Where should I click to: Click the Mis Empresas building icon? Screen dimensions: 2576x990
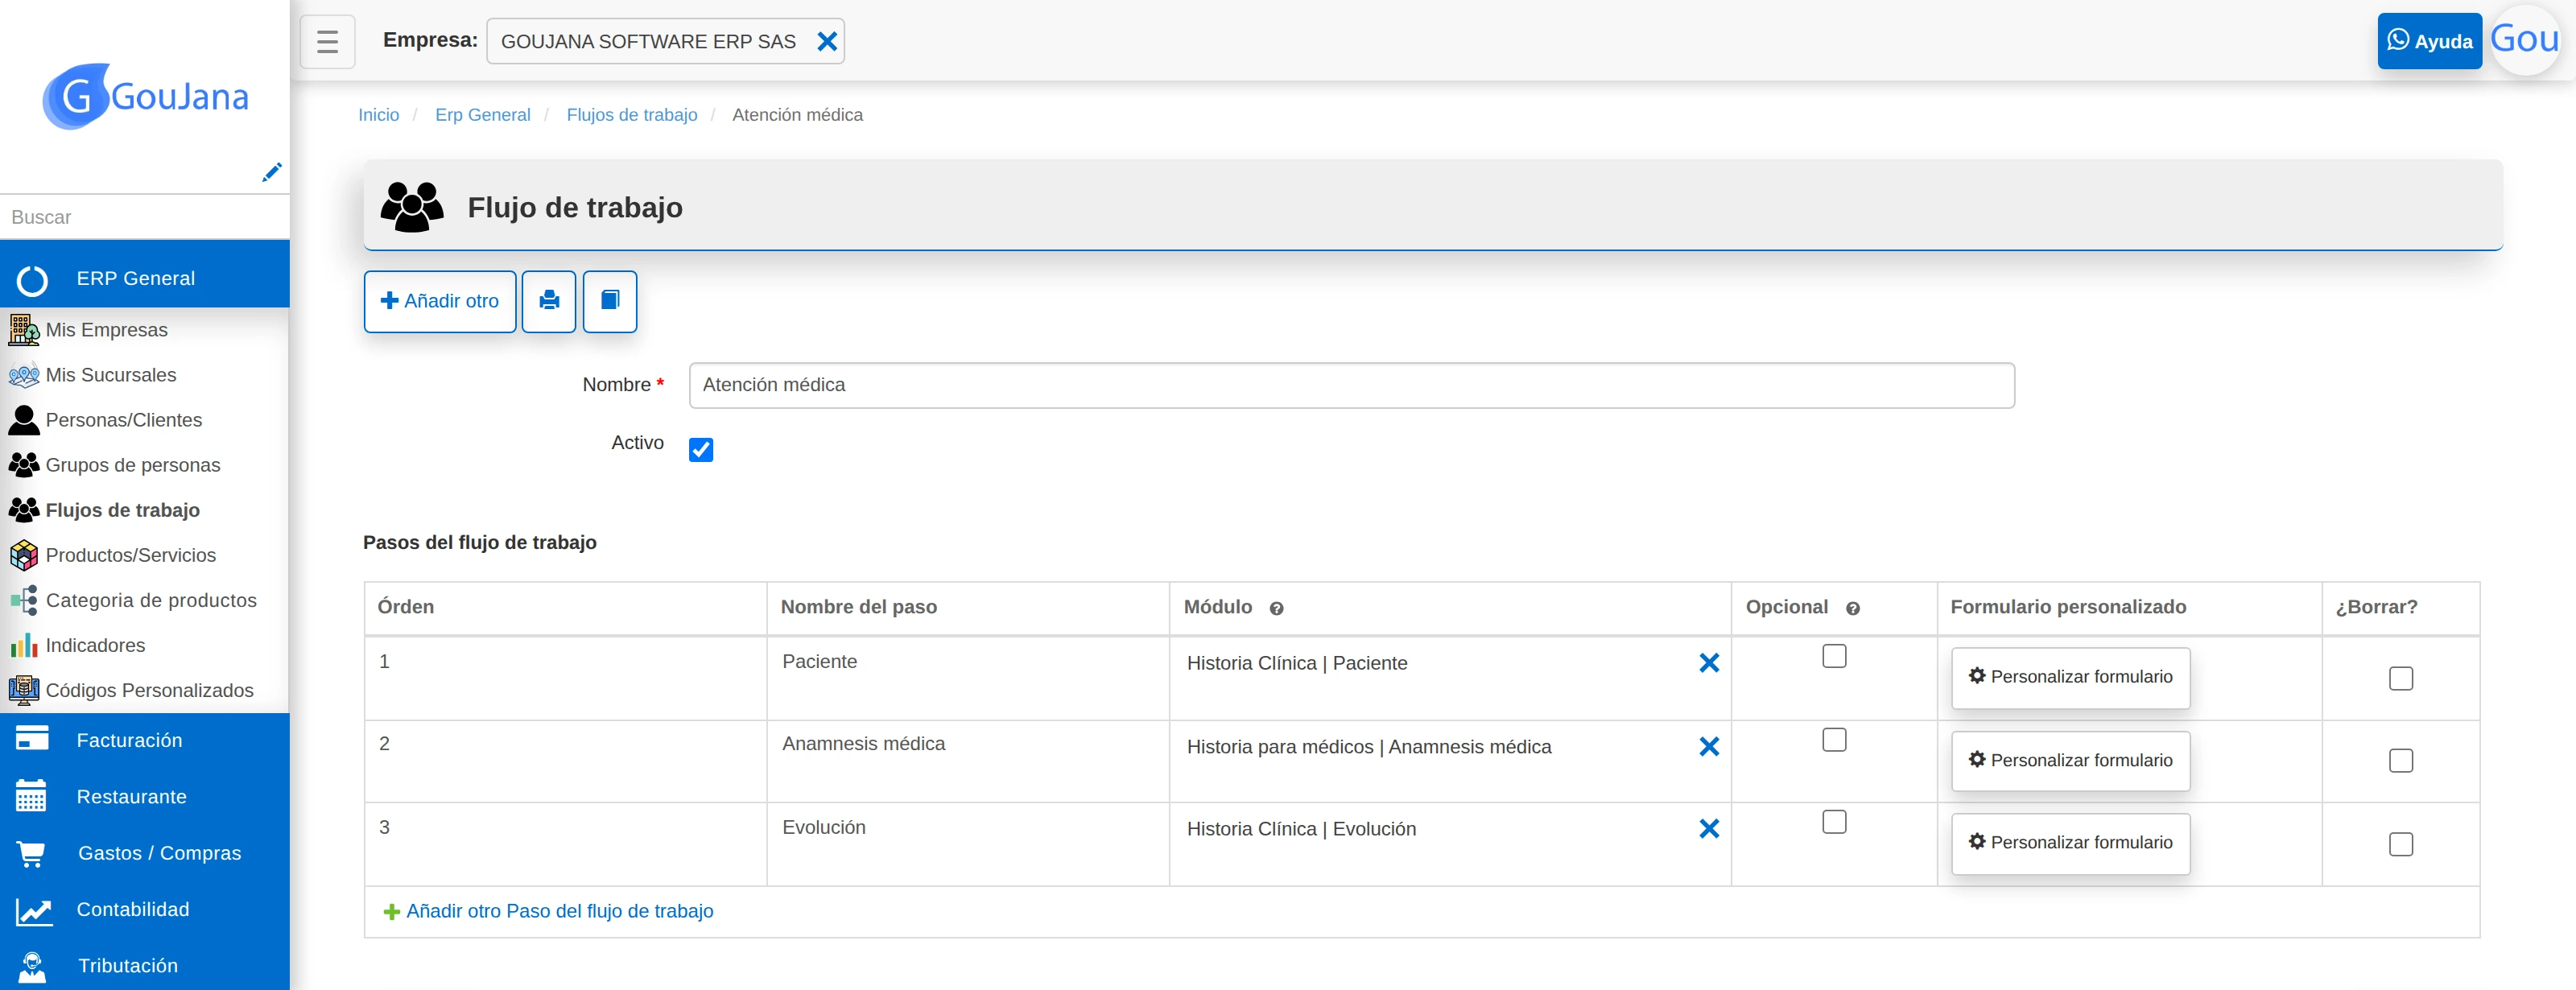pos(24,330)
